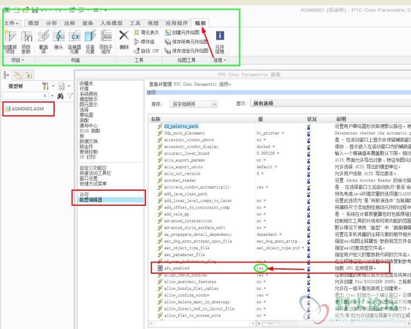This screenshot has height=329, width=411.
Task: Select the Joint (接头) tool
Action: 58,40
